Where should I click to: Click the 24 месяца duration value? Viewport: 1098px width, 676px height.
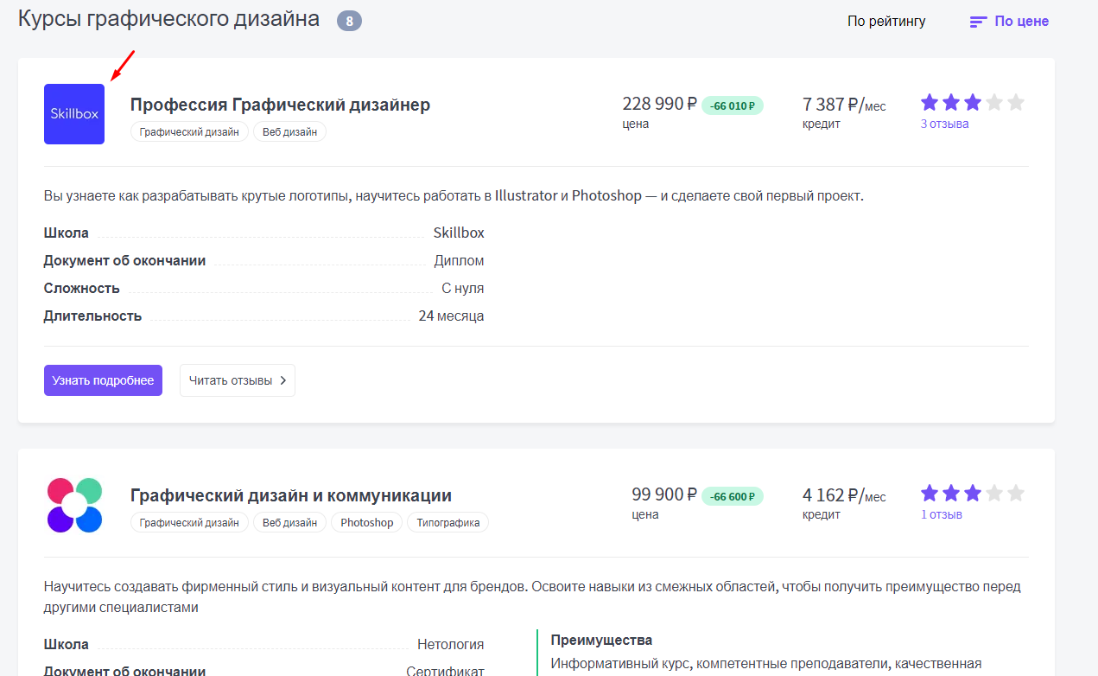click(451, 316)
